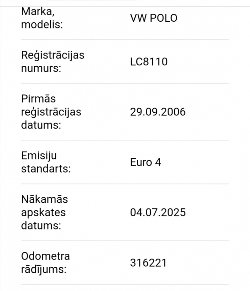The width and height of the screenshot is (250, 291).
Task: Click the Odometra rādījums label
Action: coord(45,263)
